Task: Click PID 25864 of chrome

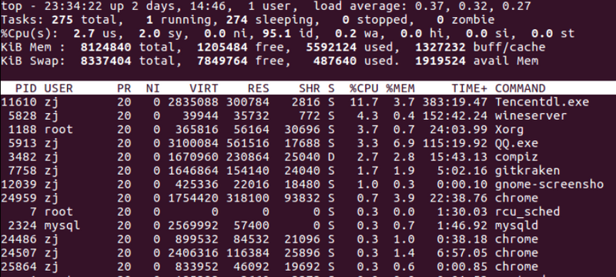Action: (x=18, y=267)
